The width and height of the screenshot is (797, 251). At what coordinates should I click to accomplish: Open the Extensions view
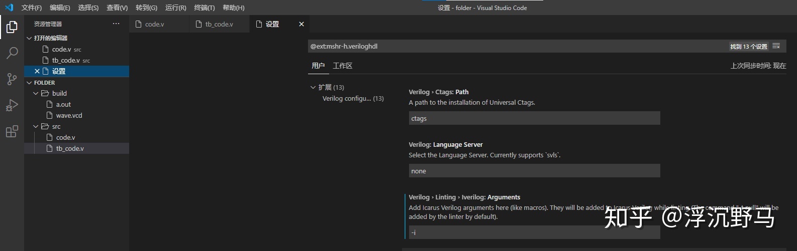click(x=12, y=131)
